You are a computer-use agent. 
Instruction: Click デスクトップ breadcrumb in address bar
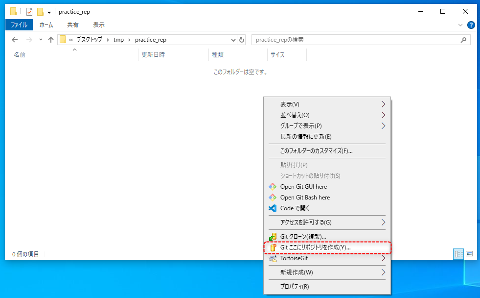tap(90, 40)
